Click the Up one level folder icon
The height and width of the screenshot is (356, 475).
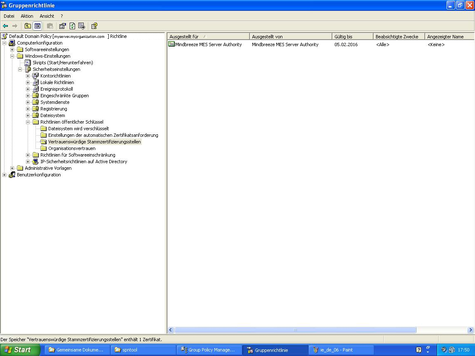click(28, 26)
